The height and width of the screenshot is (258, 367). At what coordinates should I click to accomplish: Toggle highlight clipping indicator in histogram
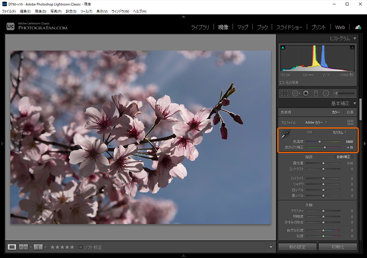pyautogui.click(x=352, y=47)
